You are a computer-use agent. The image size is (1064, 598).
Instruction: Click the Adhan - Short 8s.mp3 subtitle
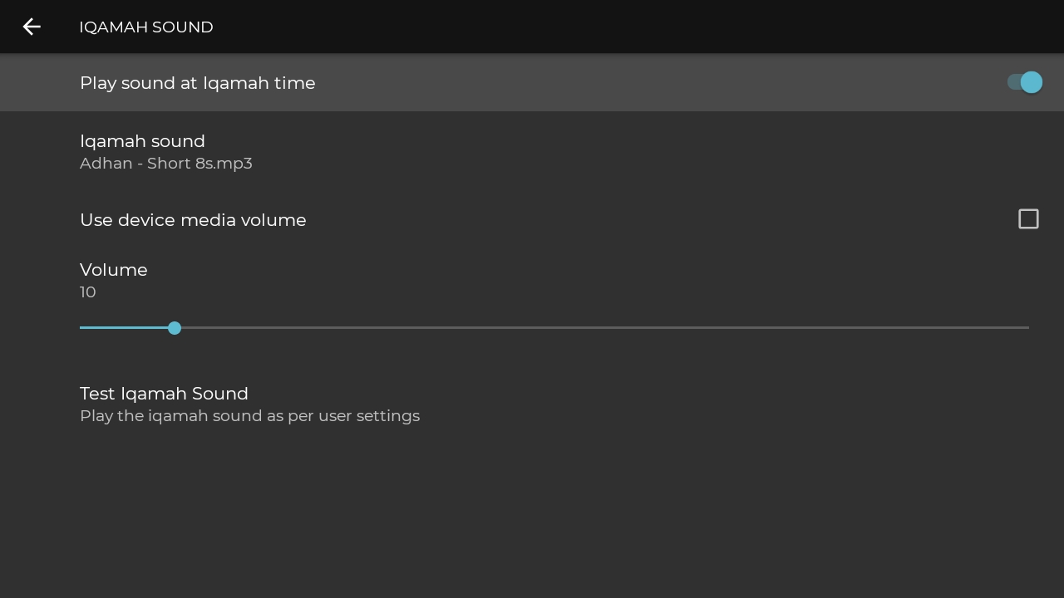point(166,164)
